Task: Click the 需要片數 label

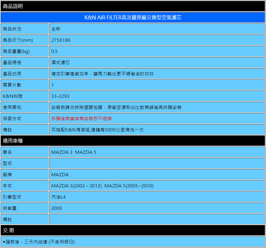Action: (x=12, y=85)
